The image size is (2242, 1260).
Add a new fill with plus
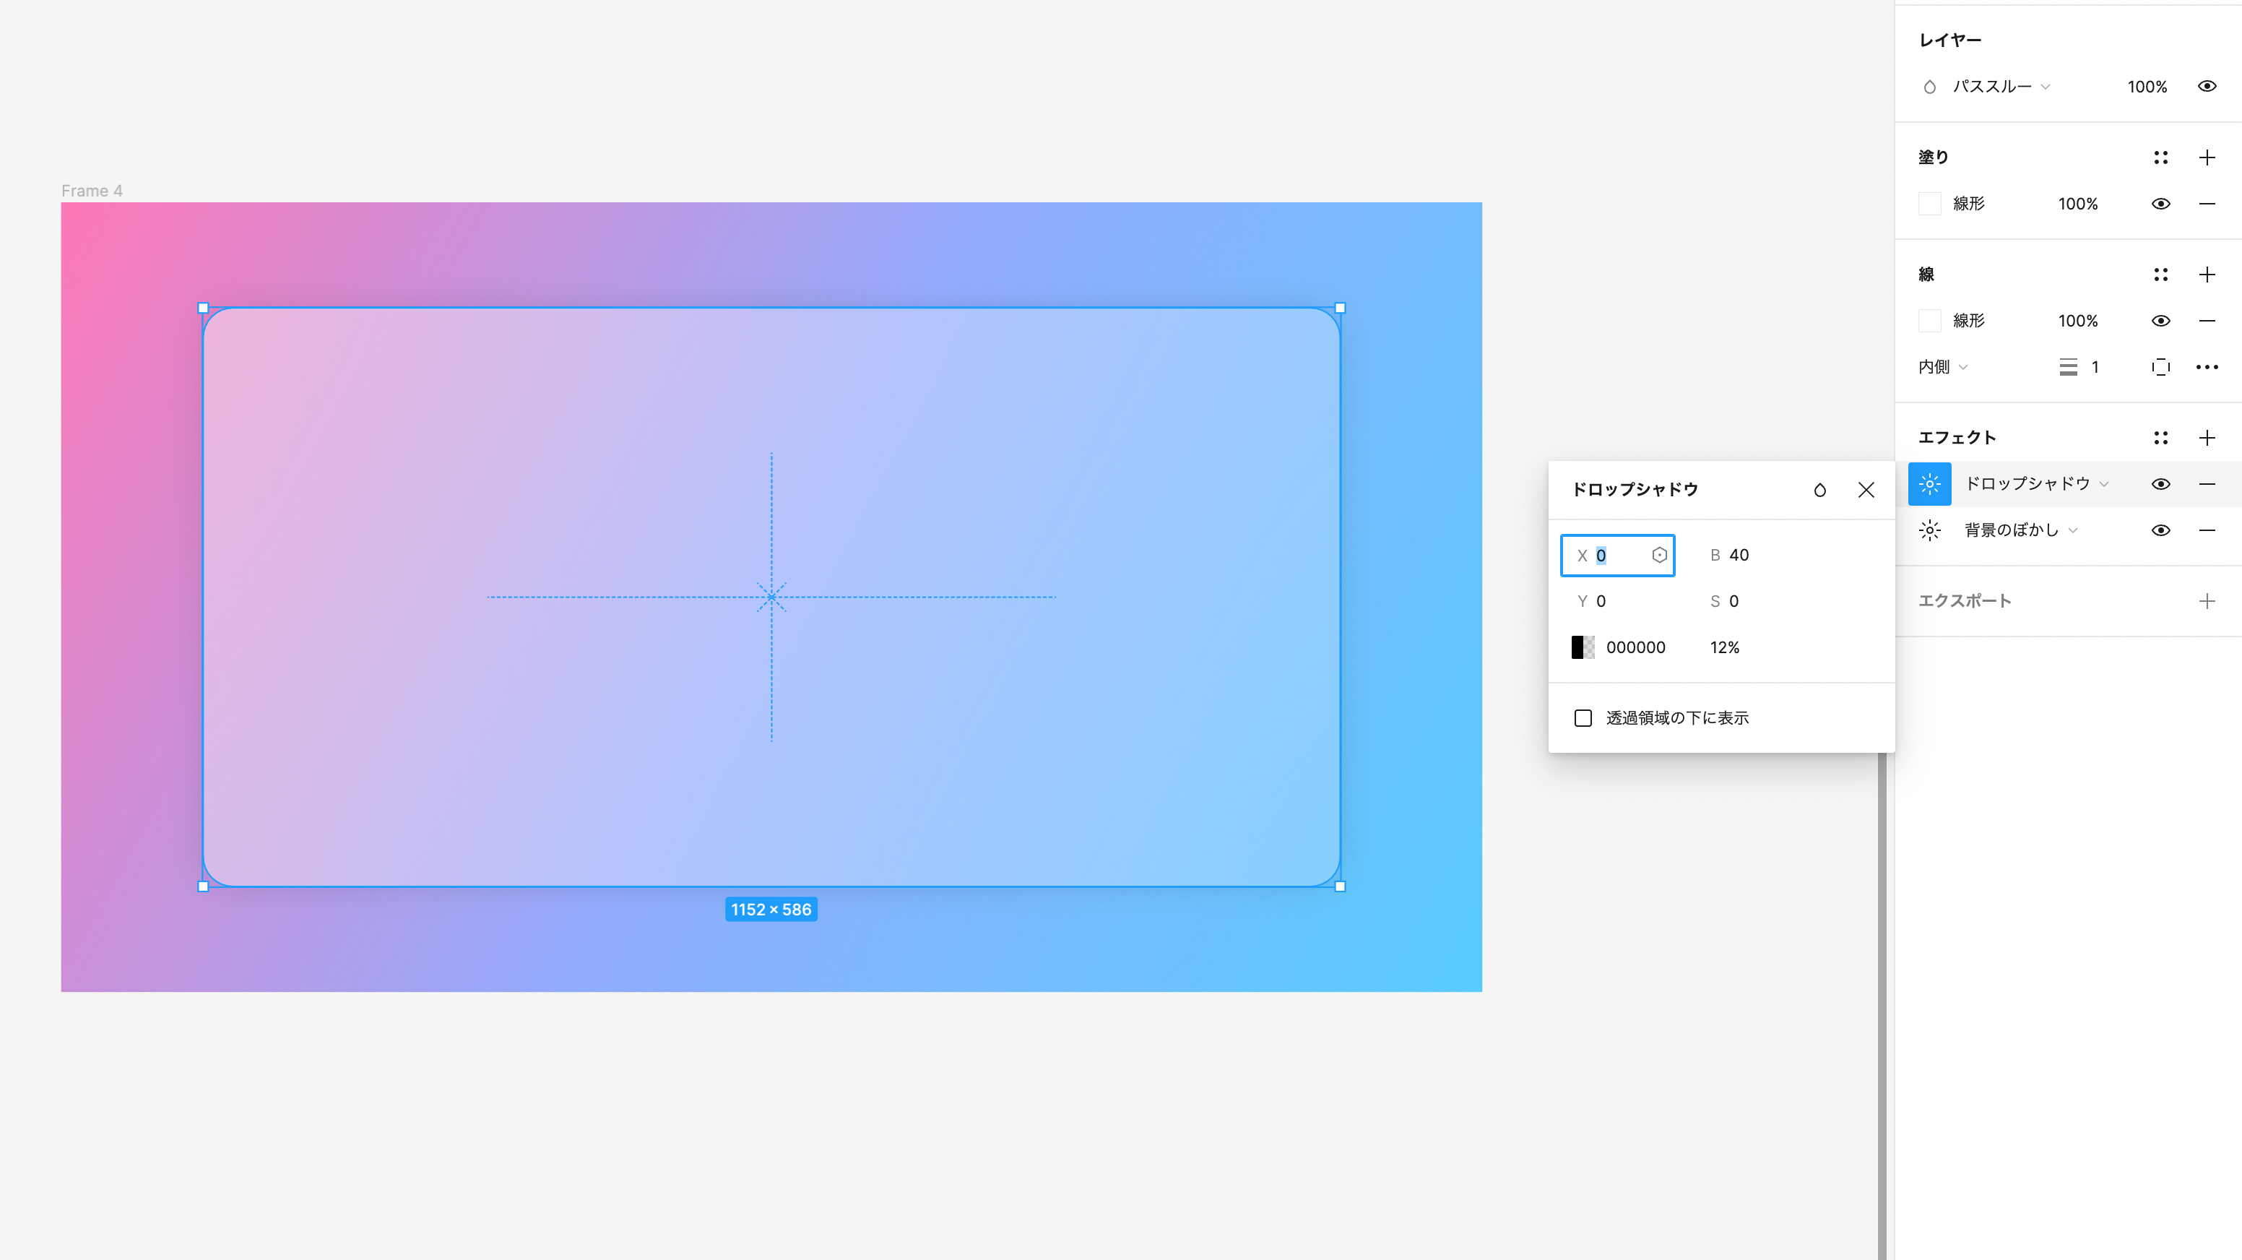pos(2207,157)
